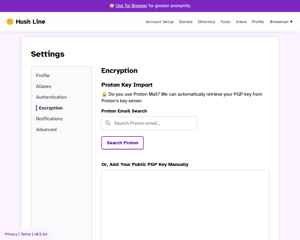Click inside the manual PGP key text area
Image resolution: width=300 pixels, height=240 pixels.
[x=185, y=204]
